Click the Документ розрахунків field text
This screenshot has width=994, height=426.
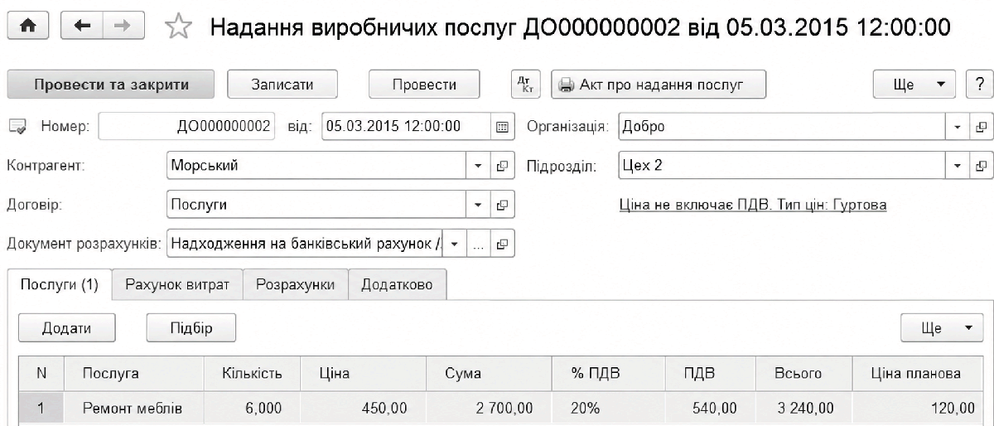pos(305,243)
